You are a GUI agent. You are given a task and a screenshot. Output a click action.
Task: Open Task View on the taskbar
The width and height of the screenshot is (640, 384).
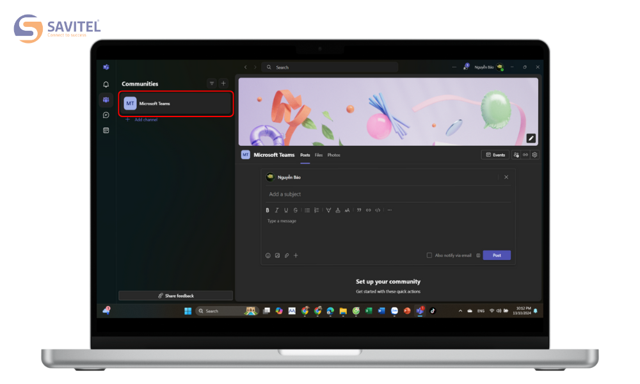[266, 311]
